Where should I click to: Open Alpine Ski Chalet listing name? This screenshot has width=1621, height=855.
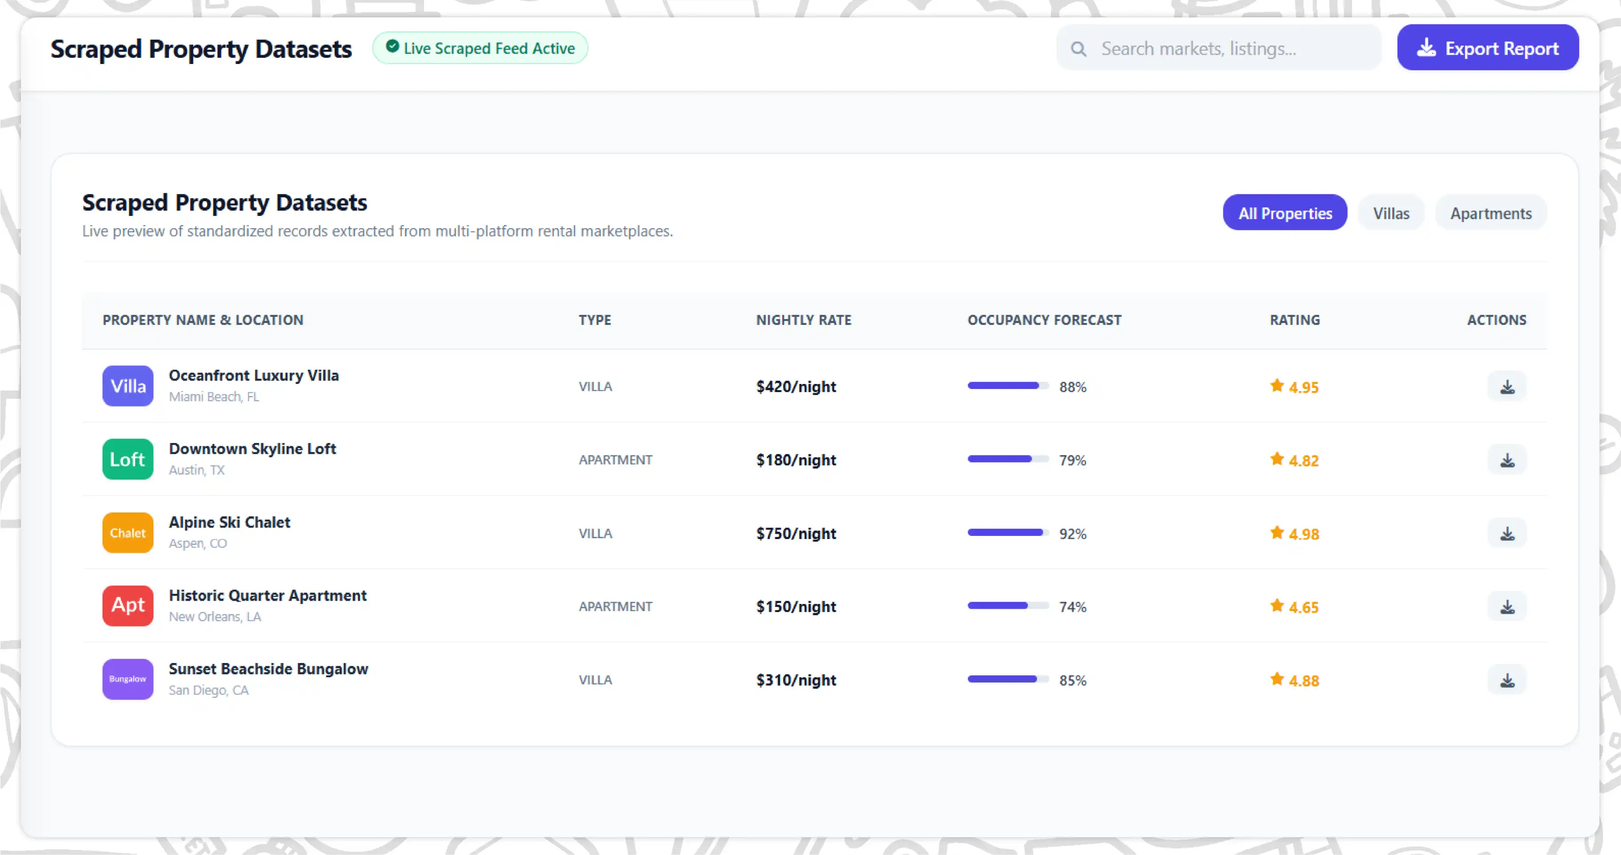pos(229,522)
